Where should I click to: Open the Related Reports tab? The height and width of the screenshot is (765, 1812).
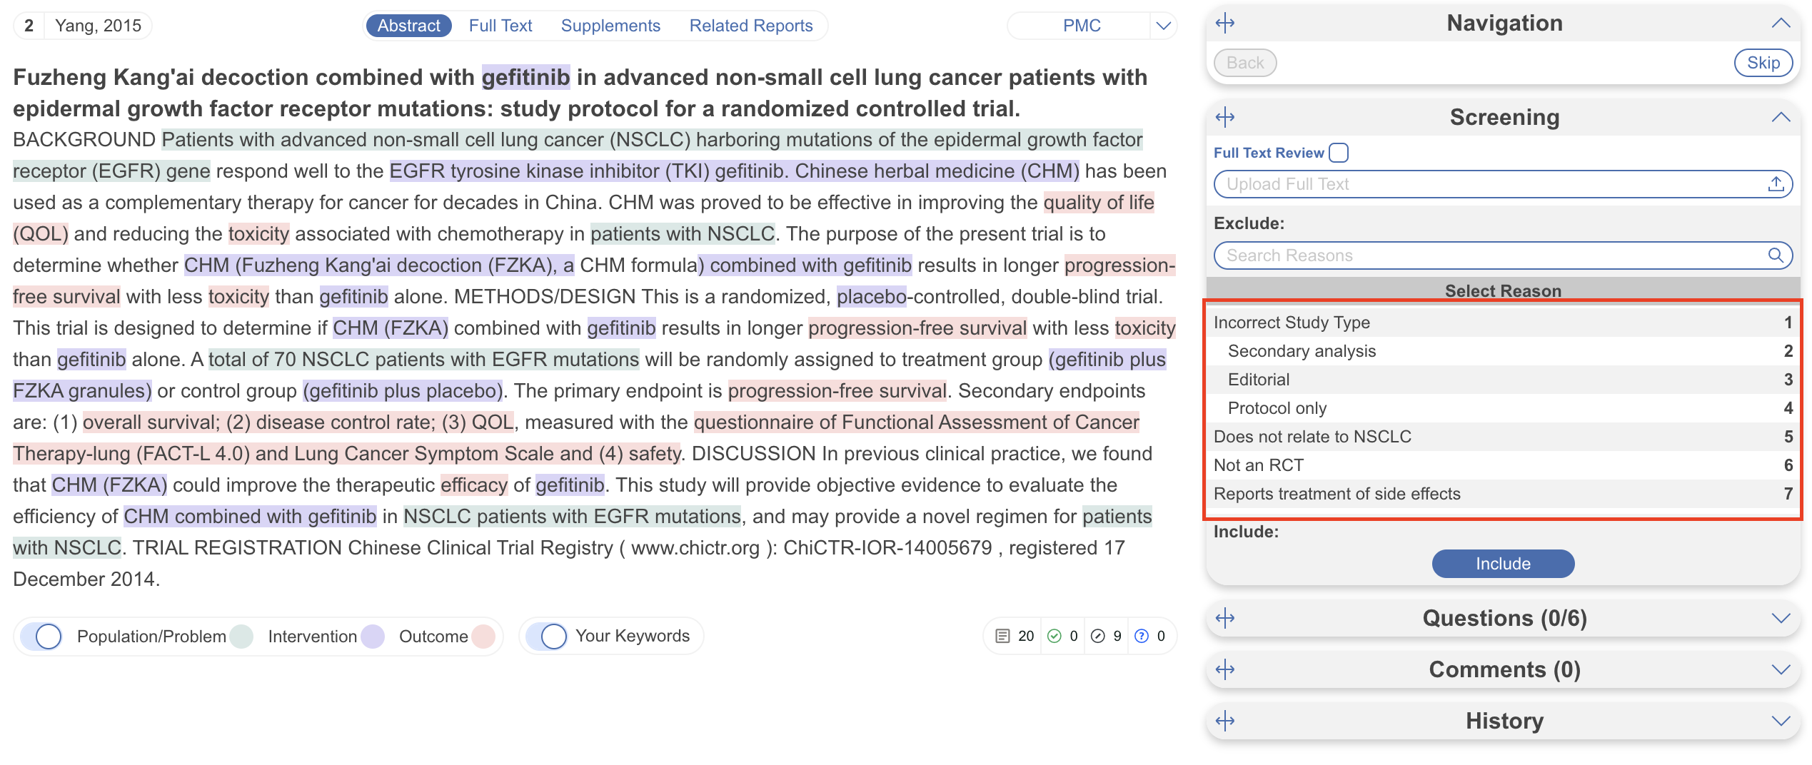point(750,26)
